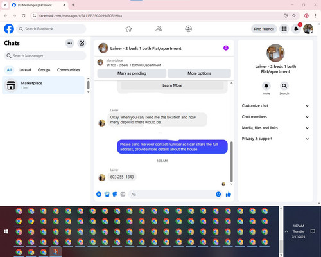Switch to Messenger Facebook browser tab
Viewport: 321px width, 257px height.
39,5
